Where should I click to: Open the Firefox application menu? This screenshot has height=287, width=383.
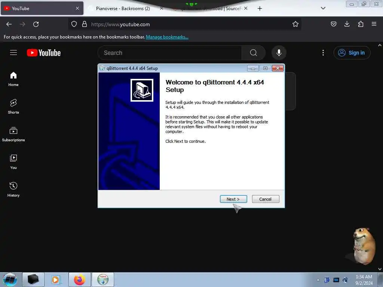[x=374, y=24]
